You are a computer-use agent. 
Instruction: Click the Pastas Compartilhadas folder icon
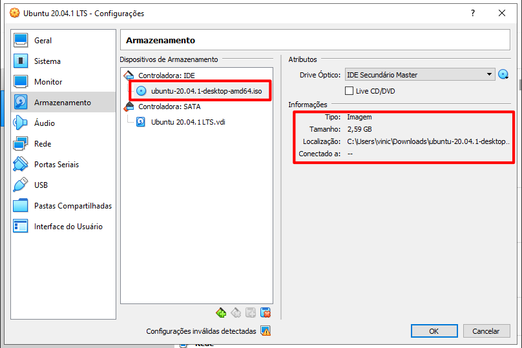coord(21,205)
